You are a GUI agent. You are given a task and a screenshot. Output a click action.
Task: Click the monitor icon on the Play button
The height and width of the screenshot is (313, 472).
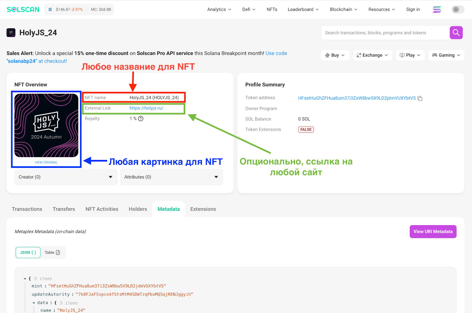pos(402,55)
